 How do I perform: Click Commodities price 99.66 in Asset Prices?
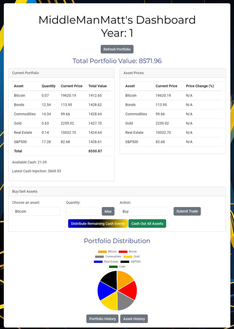pyautogui.click(x=160, y=114)
